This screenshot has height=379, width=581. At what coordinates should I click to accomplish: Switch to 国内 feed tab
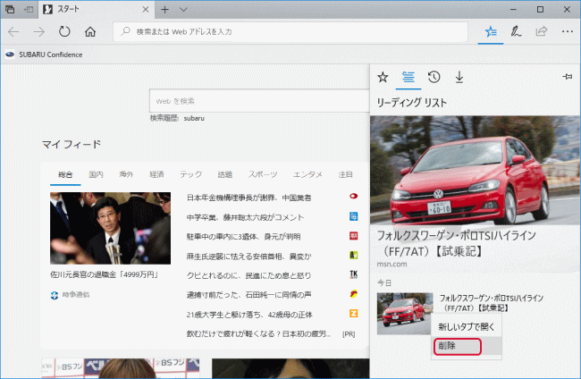click(96, 174)
